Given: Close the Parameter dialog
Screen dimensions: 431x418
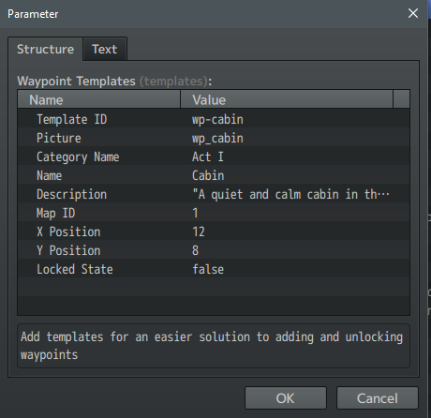Looking at the screenshot, I should coord(413,13).
